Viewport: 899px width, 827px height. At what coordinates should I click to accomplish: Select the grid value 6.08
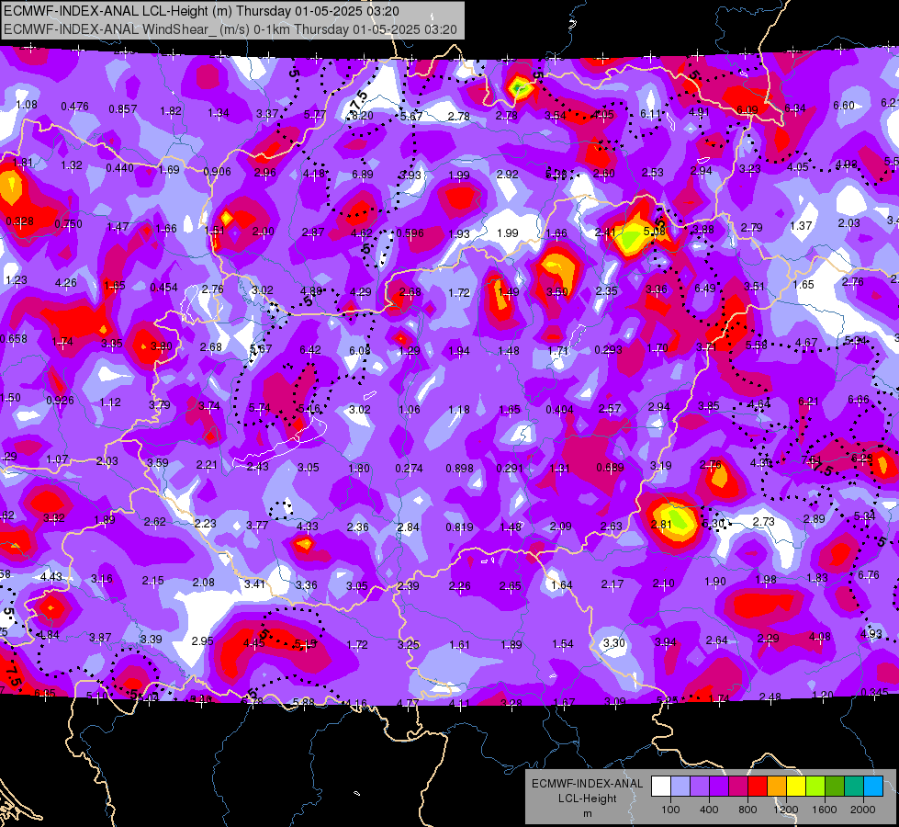360,351
